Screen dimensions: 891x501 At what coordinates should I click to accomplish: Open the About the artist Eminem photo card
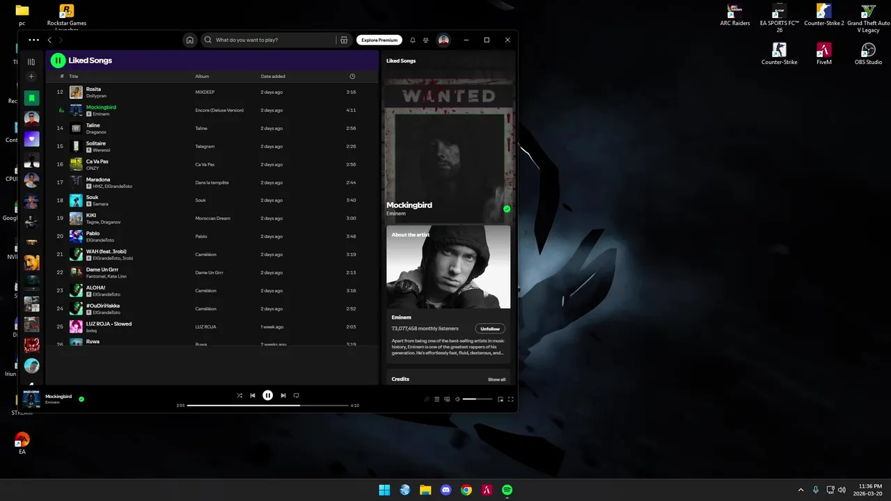[x=448, y=267]
